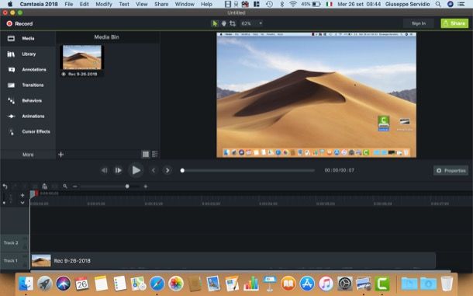Click the Time Machine menu bar icon
This screenshot has width=473, height=296.
[x=269, y=4]
